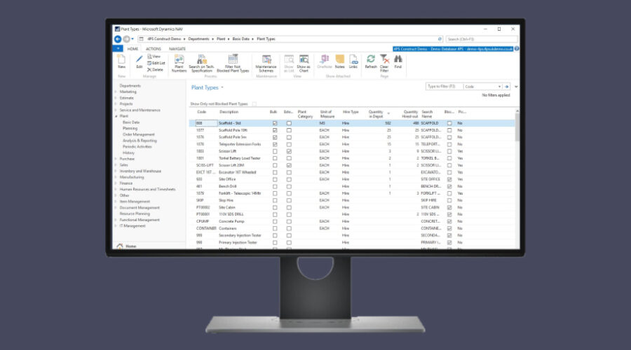Toggle Bulk checkbox for Scissor Lift row

coord(274,151)
